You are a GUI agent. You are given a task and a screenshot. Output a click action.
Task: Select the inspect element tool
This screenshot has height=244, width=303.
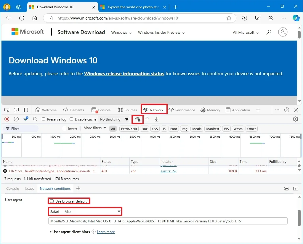(x=7, y=110)
